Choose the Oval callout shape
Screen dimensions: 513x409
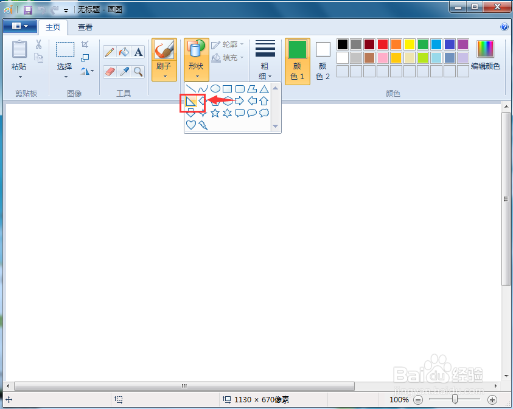(x=251, y=113)
